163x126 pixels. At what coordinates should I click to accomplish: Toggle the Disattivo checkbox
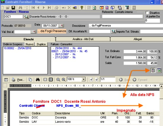coord(147,12)
